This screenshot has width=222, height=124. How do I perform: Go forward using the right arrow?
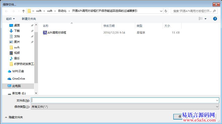13,11
